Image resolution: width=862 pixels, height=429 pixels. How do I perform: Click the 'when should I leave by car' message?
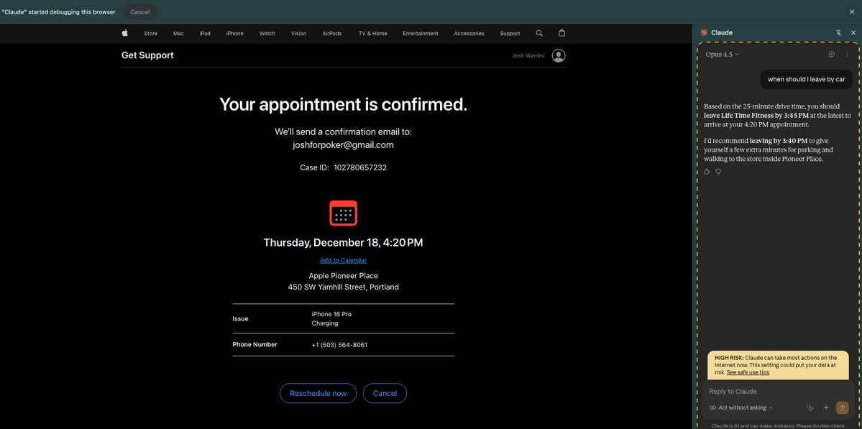tap(807, 79)
